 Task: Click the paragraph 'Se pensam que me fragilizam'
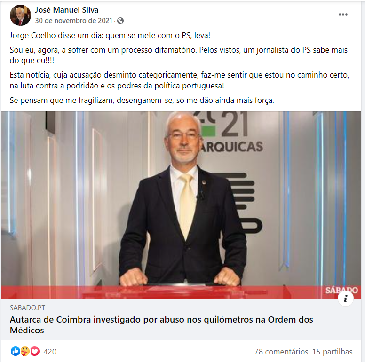click(142, 100)
